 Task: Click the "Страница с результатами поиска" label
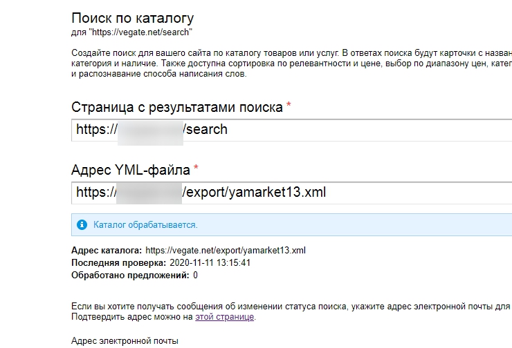(x=176, y=107)
